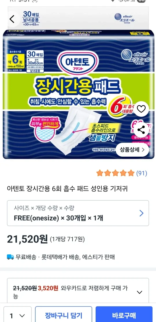Expand the 와우카드 discount details chevron

point(140,292)
